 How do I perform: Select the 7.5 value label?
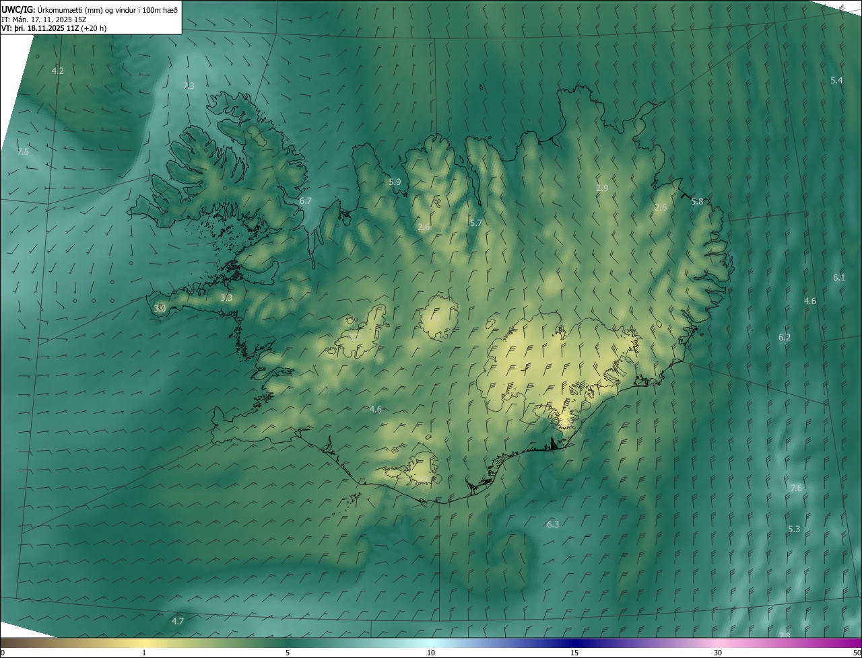point(23,152)
